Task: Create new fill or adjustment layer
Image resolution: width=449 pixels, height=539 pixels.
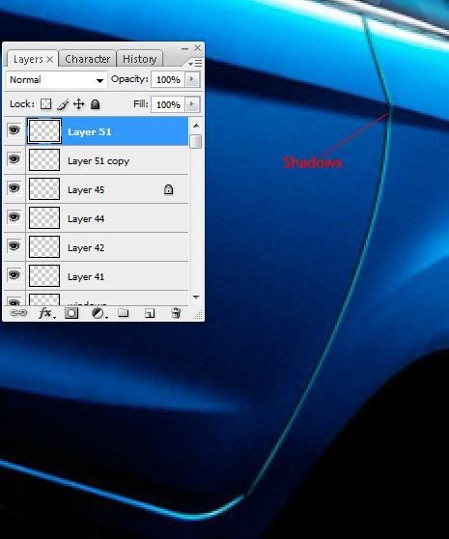Action: (x=98, y=313)
